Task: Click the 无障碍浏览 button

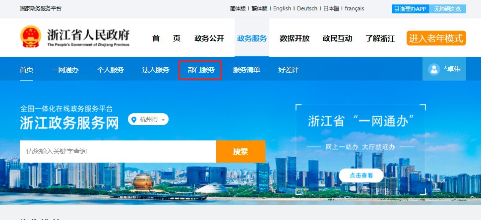Action: tap(447, 9)
